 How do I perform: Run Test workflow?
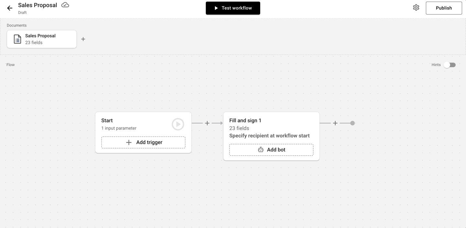[x=233, y=8]
